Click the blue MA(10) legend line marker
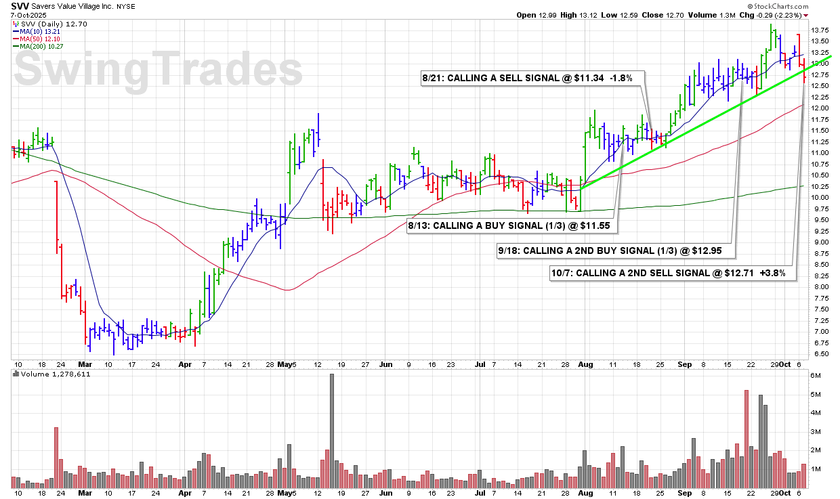The width and height of the screenshot is (840, 499). (15, 31)
